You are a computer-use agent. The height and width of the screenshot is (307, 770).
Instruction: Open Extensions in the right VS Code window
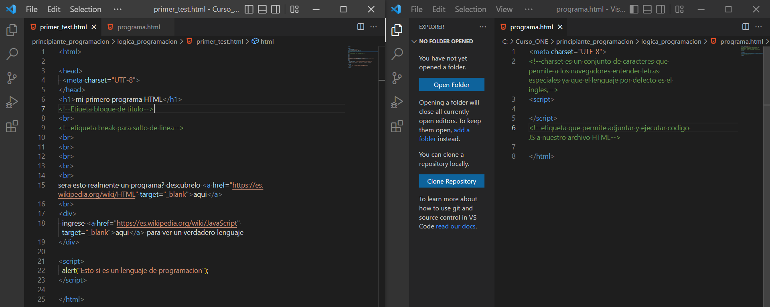(397, 127)
